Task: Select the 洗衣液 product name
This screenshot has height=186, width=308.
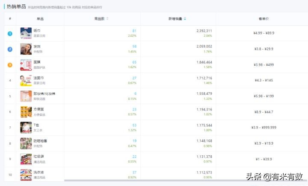Action: coord(38,172)
